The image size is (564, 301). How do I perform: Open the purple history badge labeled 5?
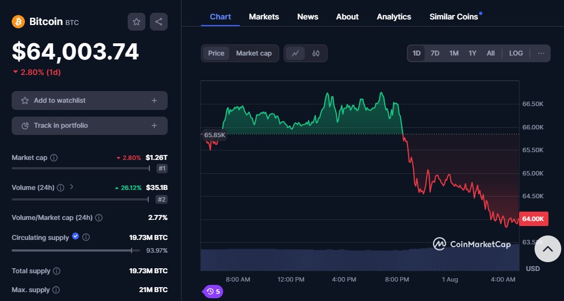213,291
